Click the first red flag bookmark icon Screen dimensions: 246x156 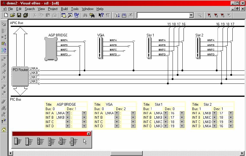[209, 15]
